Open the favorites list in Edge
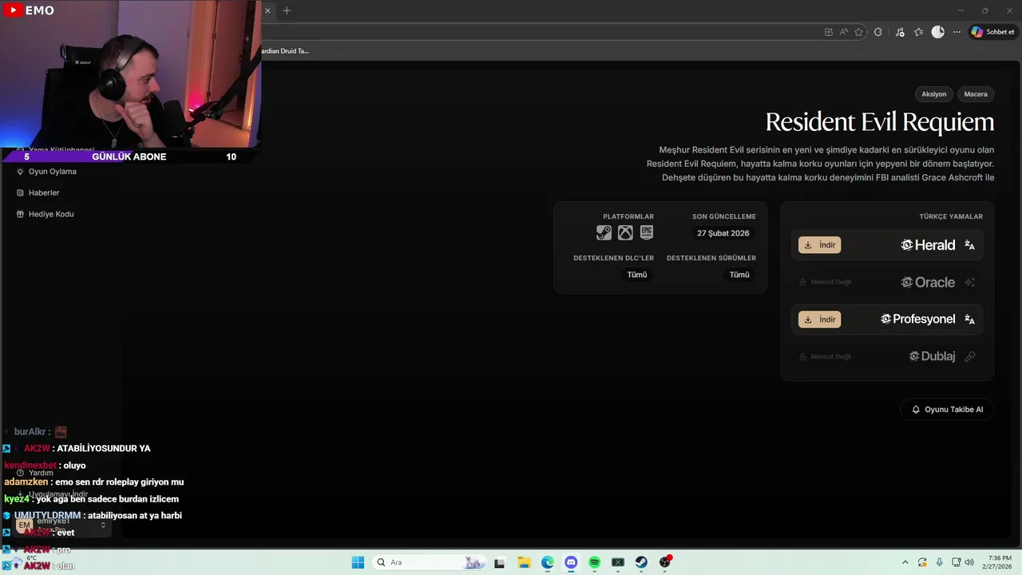The image size is (1022, 575). (x=919, y=32)
